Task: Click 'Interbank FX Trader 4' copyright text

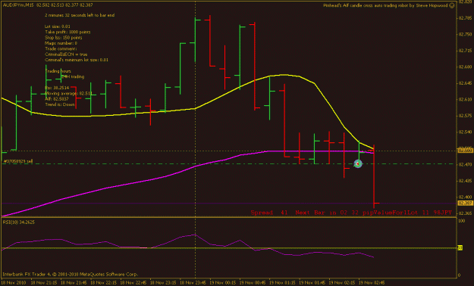Action: [70, 274]
